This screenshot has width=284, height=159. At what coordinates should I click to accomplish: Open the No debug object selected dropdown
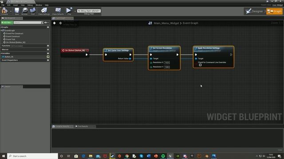89,11
